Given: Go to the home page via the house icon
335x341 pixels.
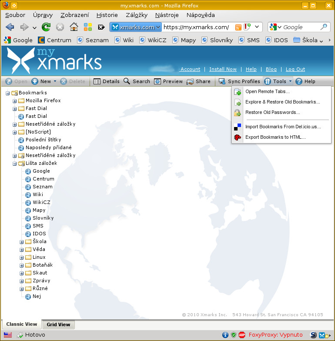Looking at the screenshot, I should (74, 27).
